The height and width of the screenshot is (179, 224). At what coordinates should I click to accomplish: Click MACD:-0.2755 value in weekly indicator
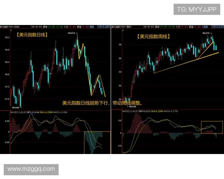pos(171,111)
